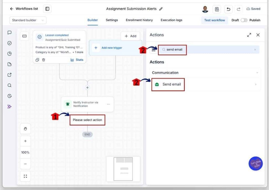Image resolution: width=269 pixels, height=190 pixels.
Task: Click Add new trigger
Action: click(116, 48)
